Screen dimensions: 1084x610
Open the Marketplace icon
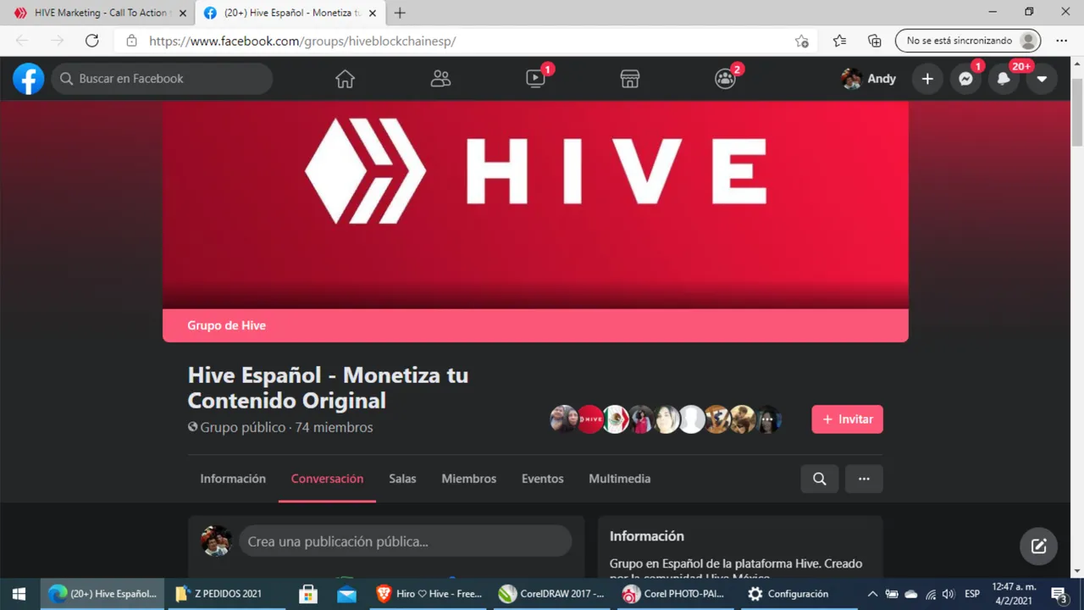(x=630, y=79)
